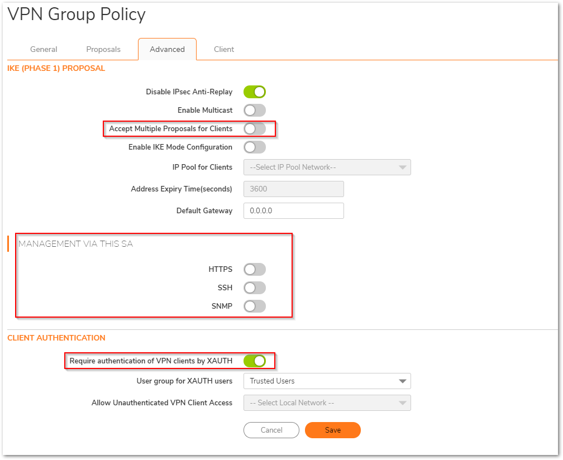Select the Advanced tab
The image size is (563, 460).
[x=167, y=49]
